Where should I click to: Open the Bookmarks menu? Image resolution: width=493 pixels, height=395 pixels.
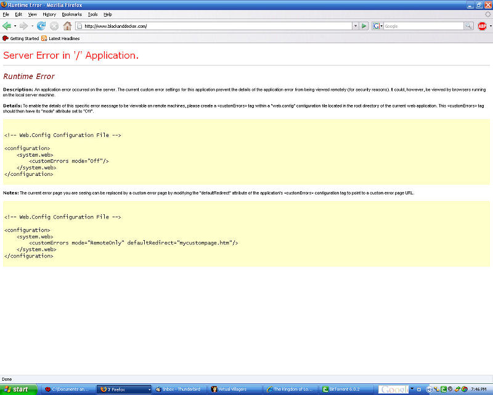click(71, 14)
